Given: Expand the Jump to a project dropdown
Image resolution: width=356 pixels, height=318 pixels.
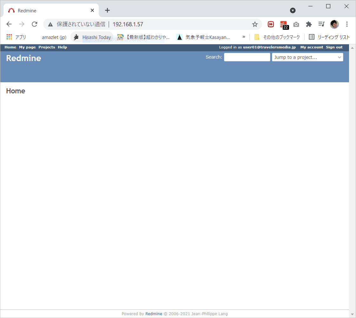Looking at the screenshot, I should pos(307,57).
